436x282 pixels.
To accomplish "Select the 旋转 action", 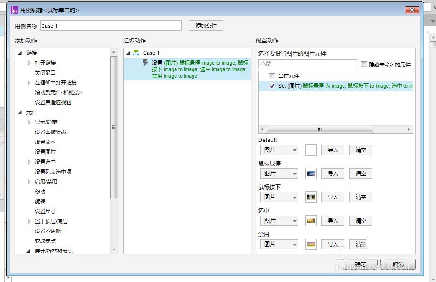I will click(x=40, y=201).
